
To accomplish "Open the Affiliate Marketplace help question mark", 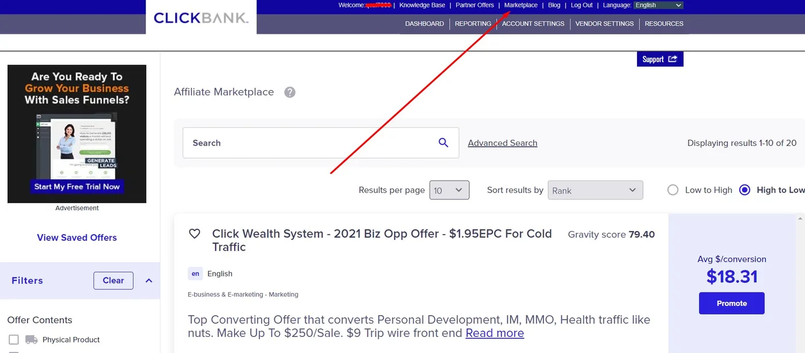I will 290,92.
